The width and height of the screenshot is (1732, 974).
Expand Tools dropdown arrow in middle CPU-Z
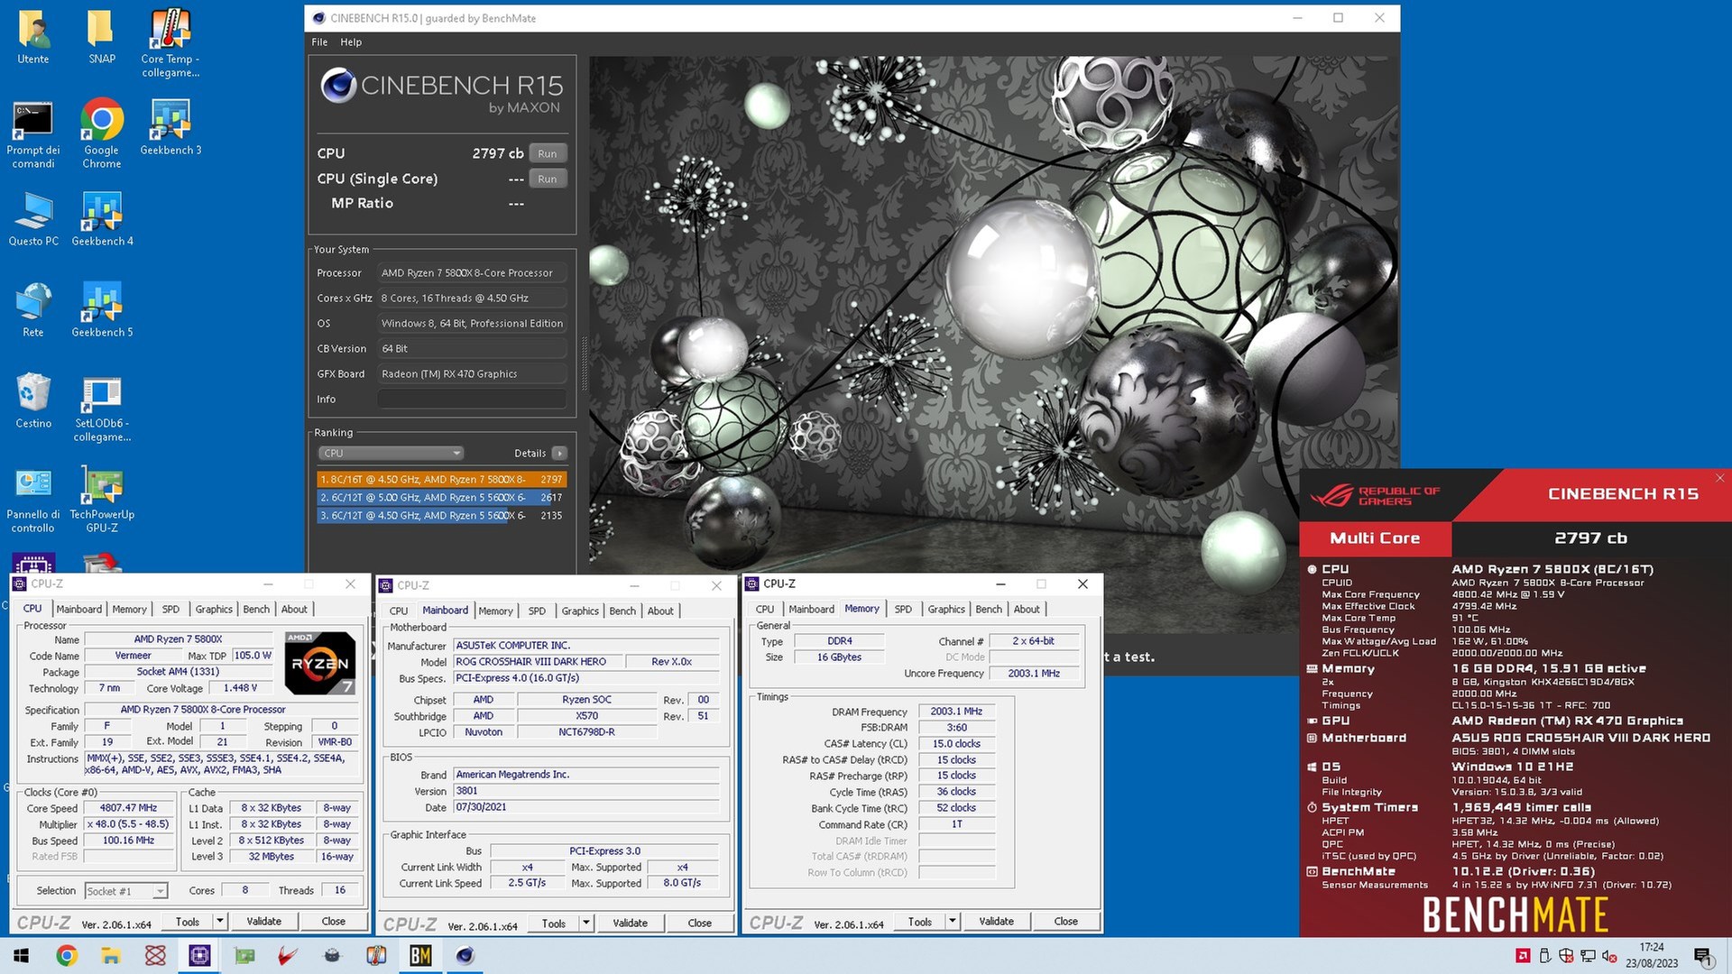(x=585, y=923)
